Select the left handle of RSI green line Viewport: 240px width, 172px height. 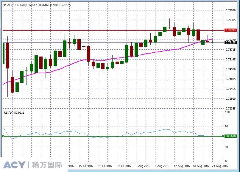(x=3, y=136)
